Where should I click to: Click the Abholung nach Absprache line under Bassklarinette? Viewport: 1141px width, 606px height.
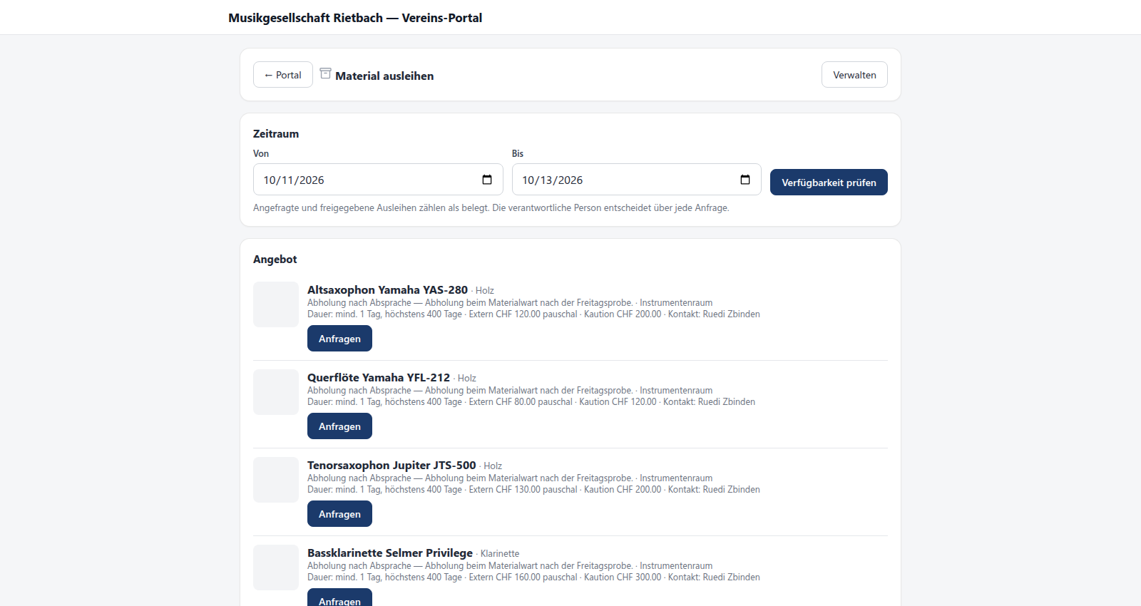click(510, 566)
